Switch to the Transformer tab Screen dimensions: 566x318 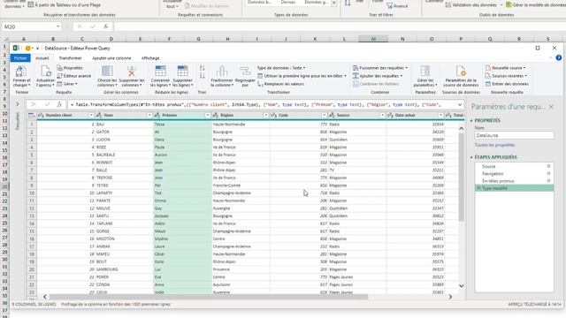click(71, 58)
